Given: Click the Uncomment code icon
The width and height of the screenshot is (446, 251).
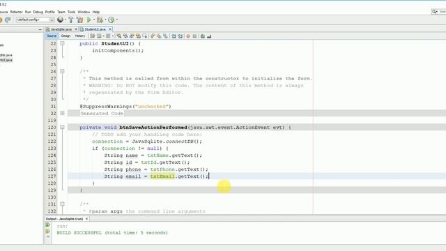Looking at the screenshot, I should coord(209,36).
